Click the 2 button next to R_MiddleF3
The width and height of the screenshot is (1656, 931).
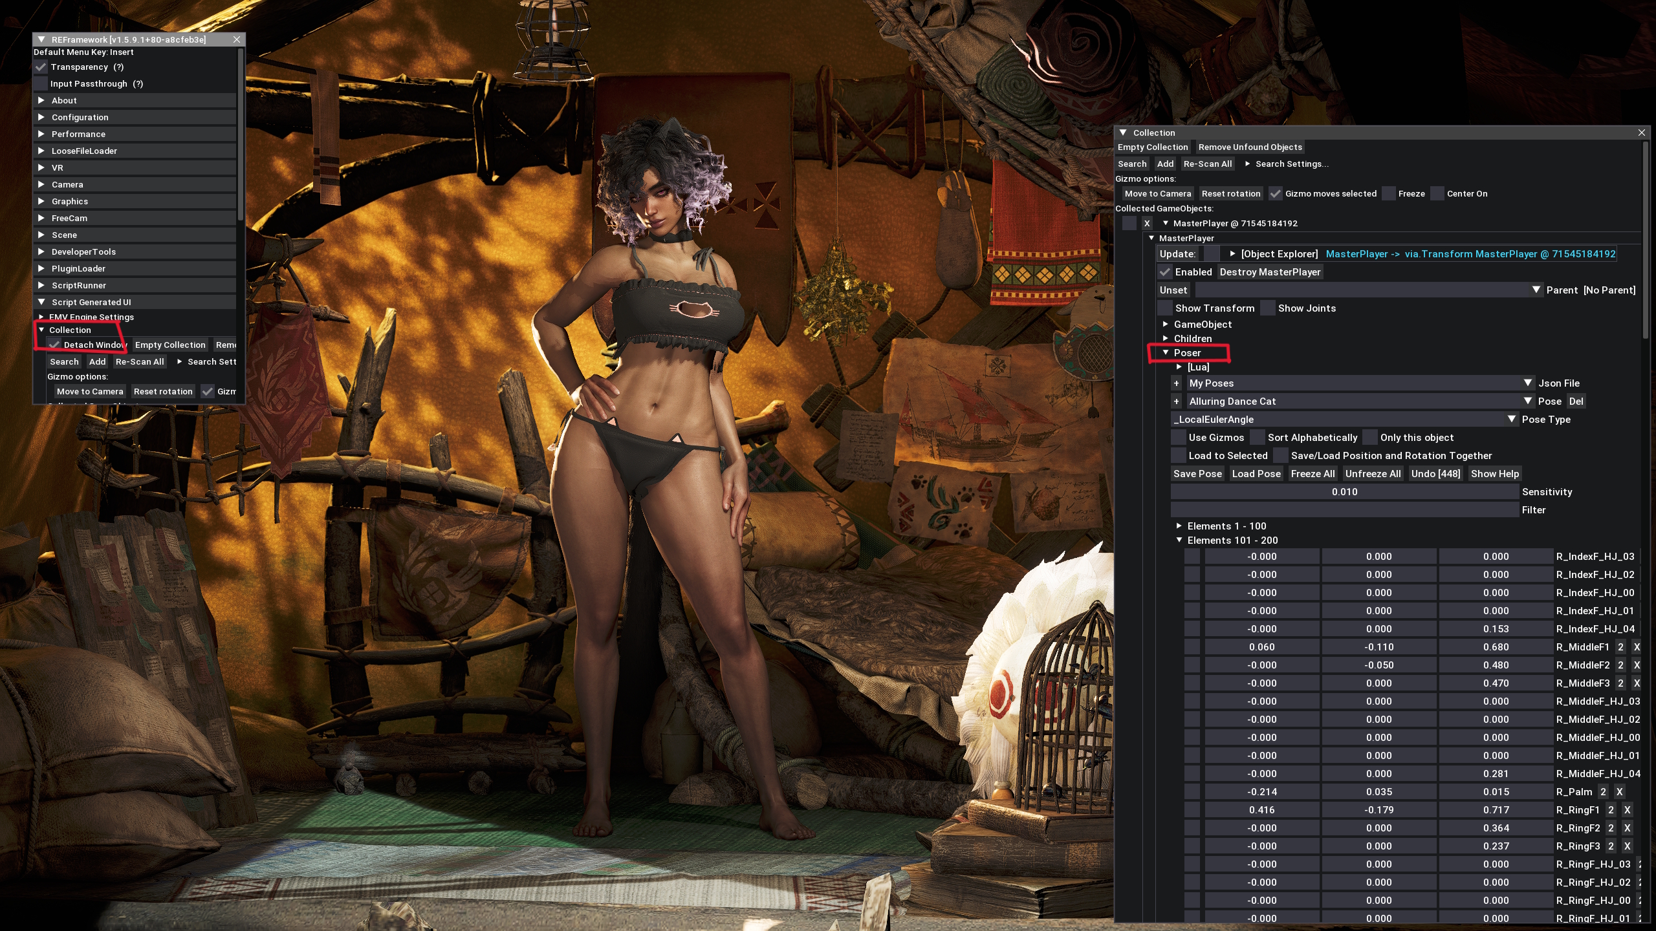pyautogui.click(x=1620, y=683)
